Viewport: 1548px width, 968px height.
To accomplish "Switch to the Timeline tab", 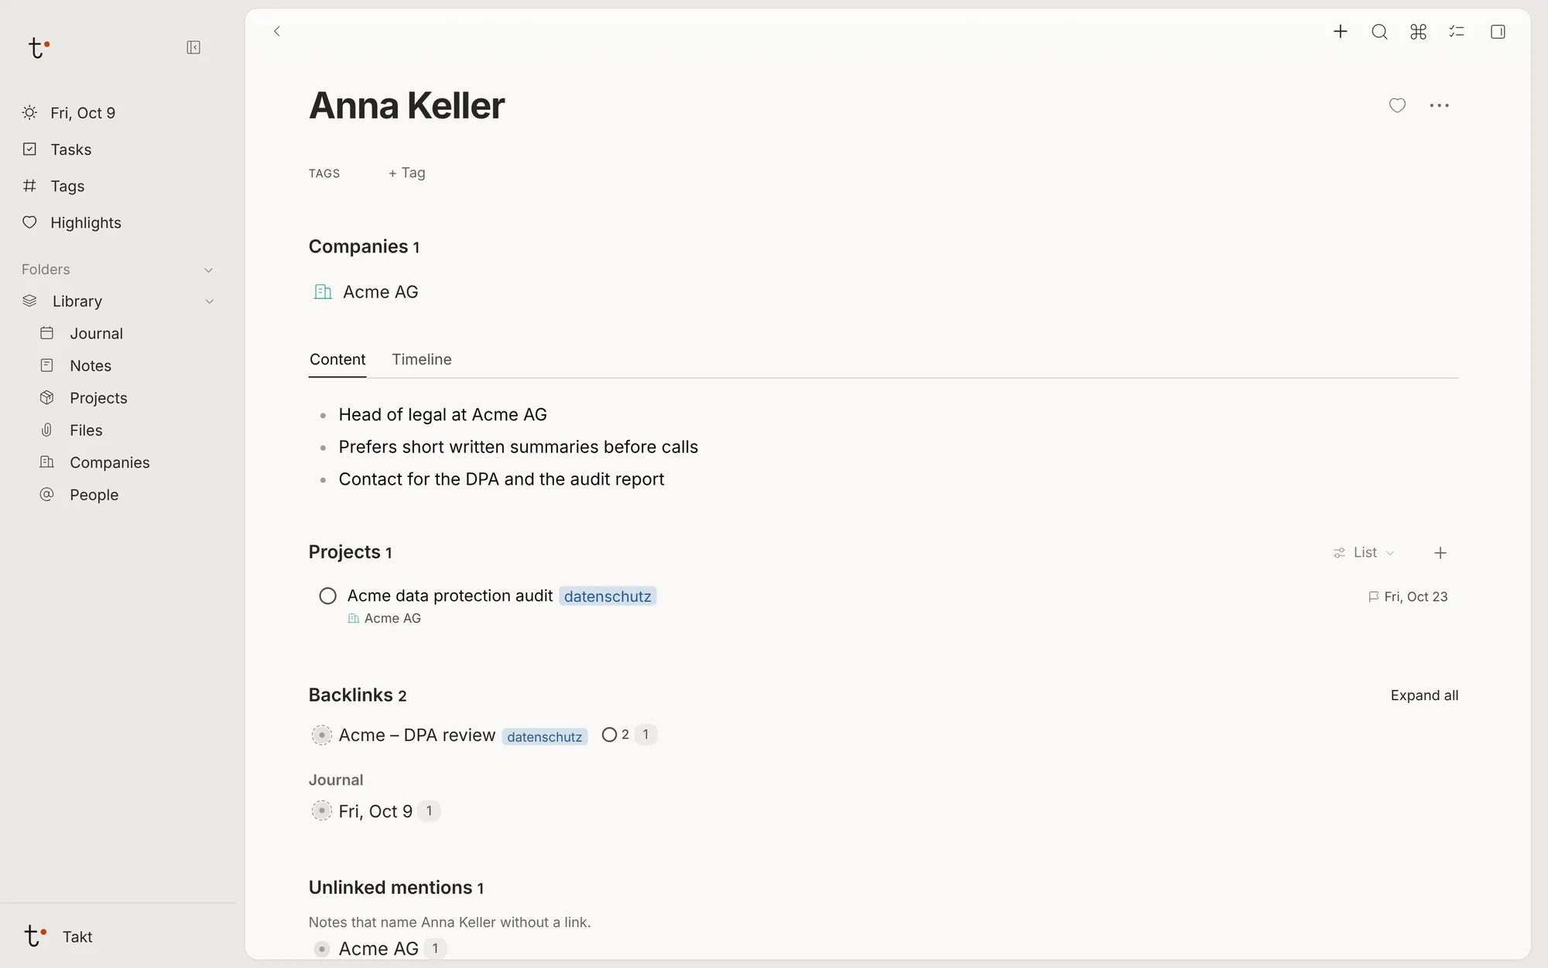I will click(422, 359).
